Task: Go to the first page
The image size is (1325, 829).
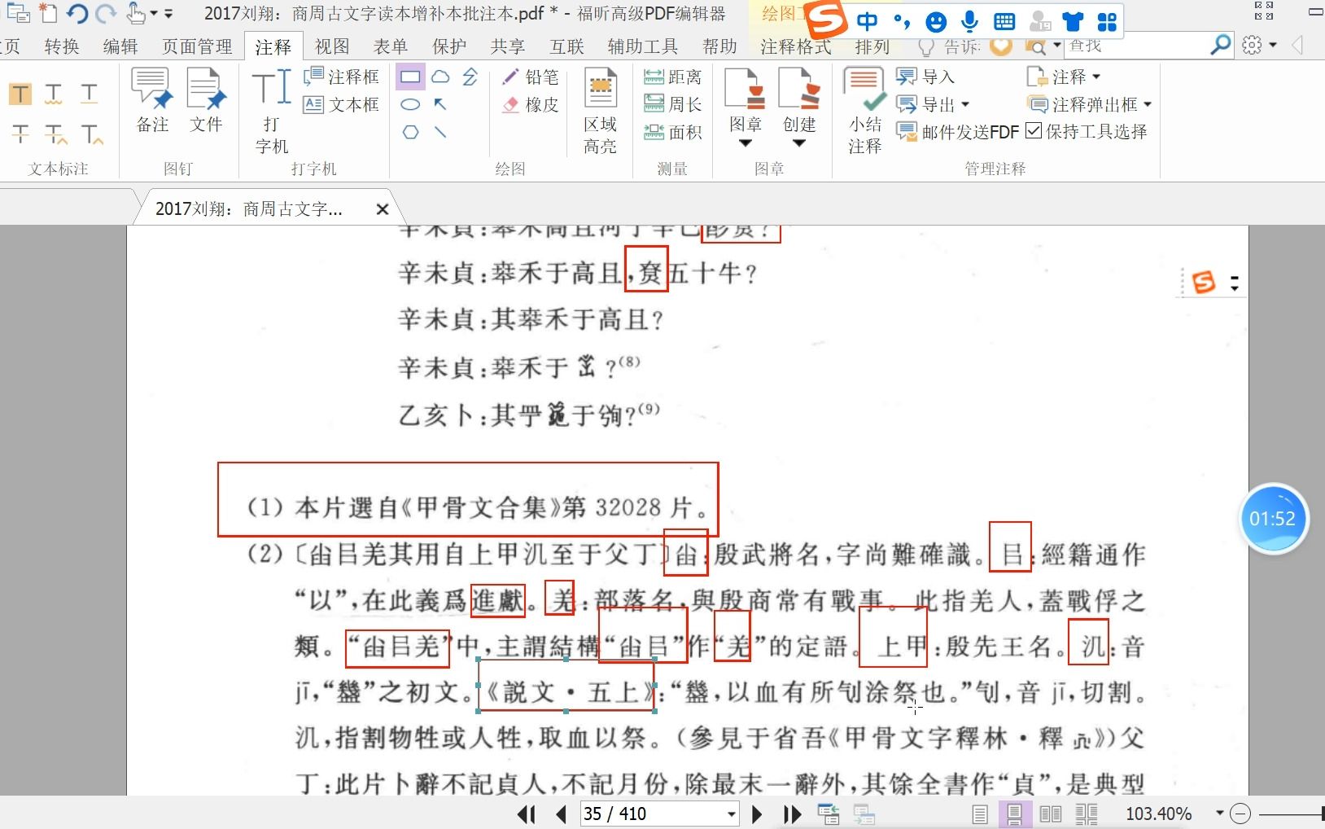Action: (x=527, y=814)
